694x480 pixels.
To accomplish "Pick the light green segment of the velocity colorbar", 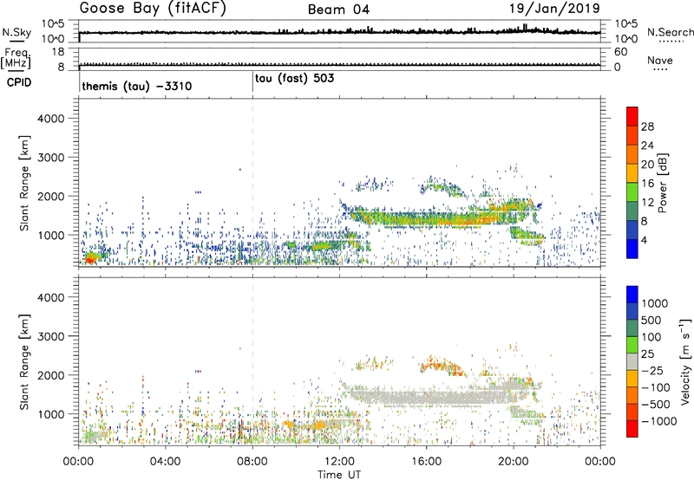I will pyautogui.click(x=632, y=345).
